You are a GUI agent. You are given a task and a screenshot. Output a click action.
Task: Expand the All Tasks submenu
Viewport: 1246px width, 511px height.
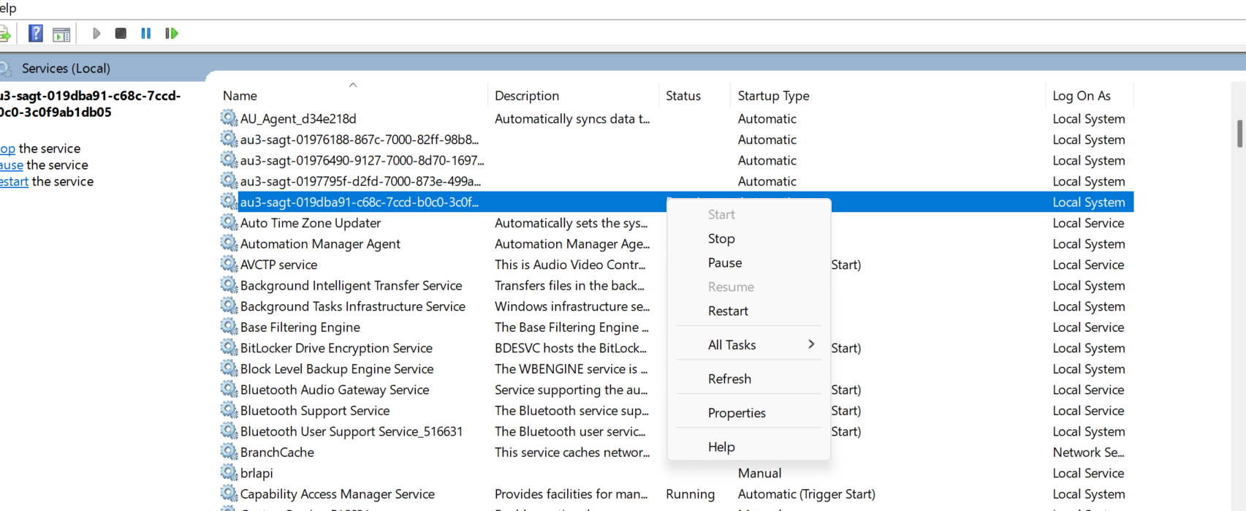pyautogui.click(x=749, y=344)
